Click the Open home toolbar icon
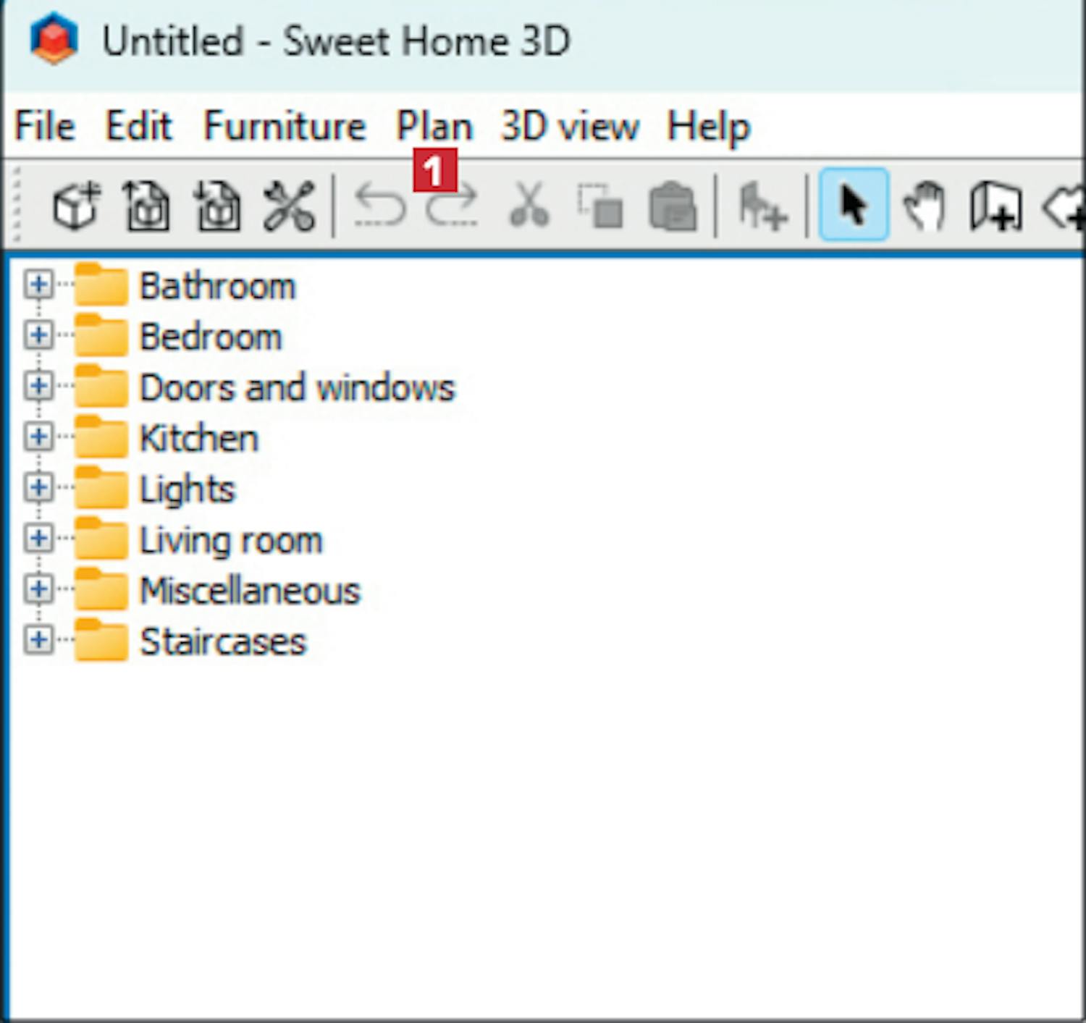Viewport: 1086px width, 1023px height. [x=147, y=206]
